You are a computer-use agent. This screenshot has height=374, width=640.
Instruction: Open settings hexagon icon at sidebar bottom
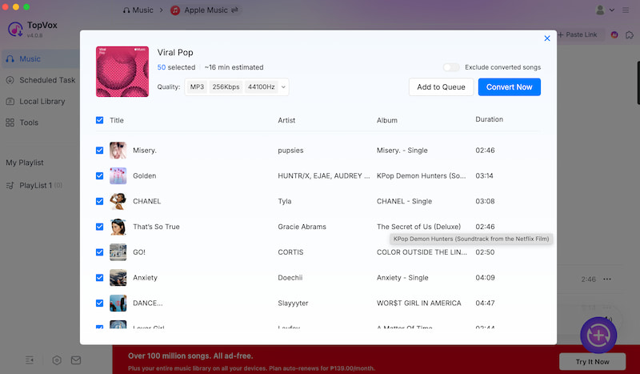(57, 360)
